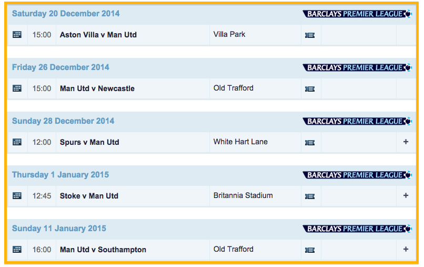
Task: Expand the Man Utd v Southampton row
Action: click(x=406, y=249)
